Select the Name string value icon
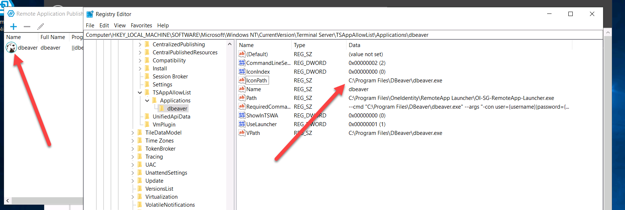The width and height of the screenshot is (625, 210). 242,89
